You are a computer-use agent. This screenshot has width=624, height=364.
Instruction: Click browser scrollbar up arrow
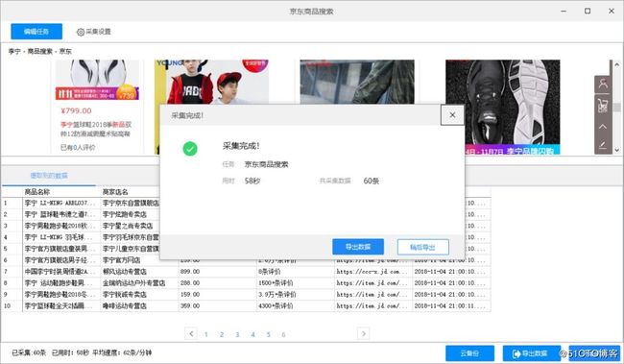[x=617, y=64]
